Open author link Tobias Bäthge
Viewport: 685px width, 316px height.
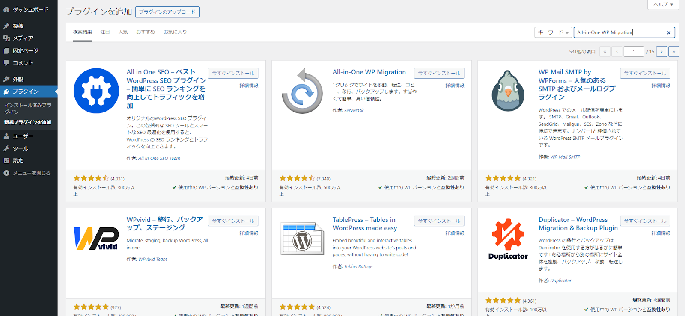pos(359,266)
